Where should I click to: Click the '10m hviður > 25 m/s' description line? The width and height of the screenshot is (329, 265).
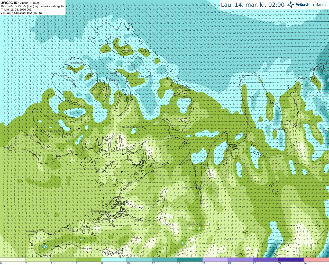[32, 6]
